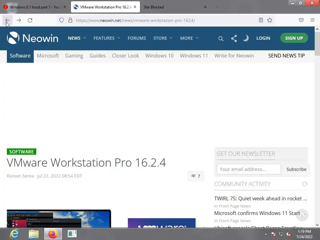Reload the current page
The height and width of the screenshot is (240, 320).
click(x=30, y=20)
